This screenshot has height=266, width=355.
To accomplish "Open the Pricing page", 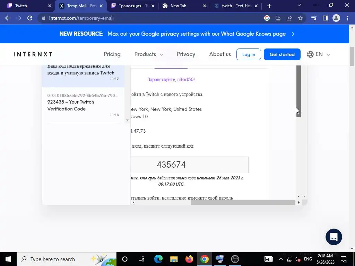I will (x=112, y=54).
